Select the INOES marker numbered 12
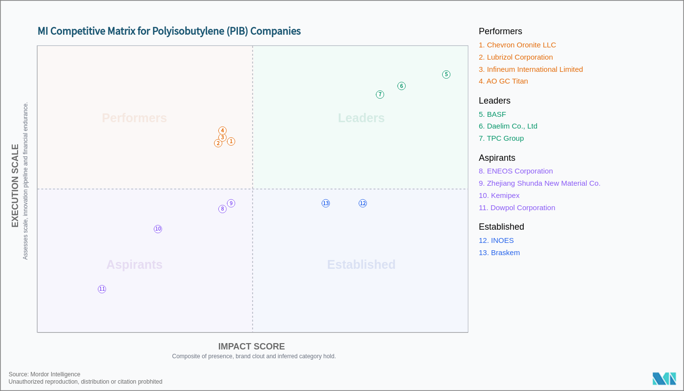 coord(363,203)
